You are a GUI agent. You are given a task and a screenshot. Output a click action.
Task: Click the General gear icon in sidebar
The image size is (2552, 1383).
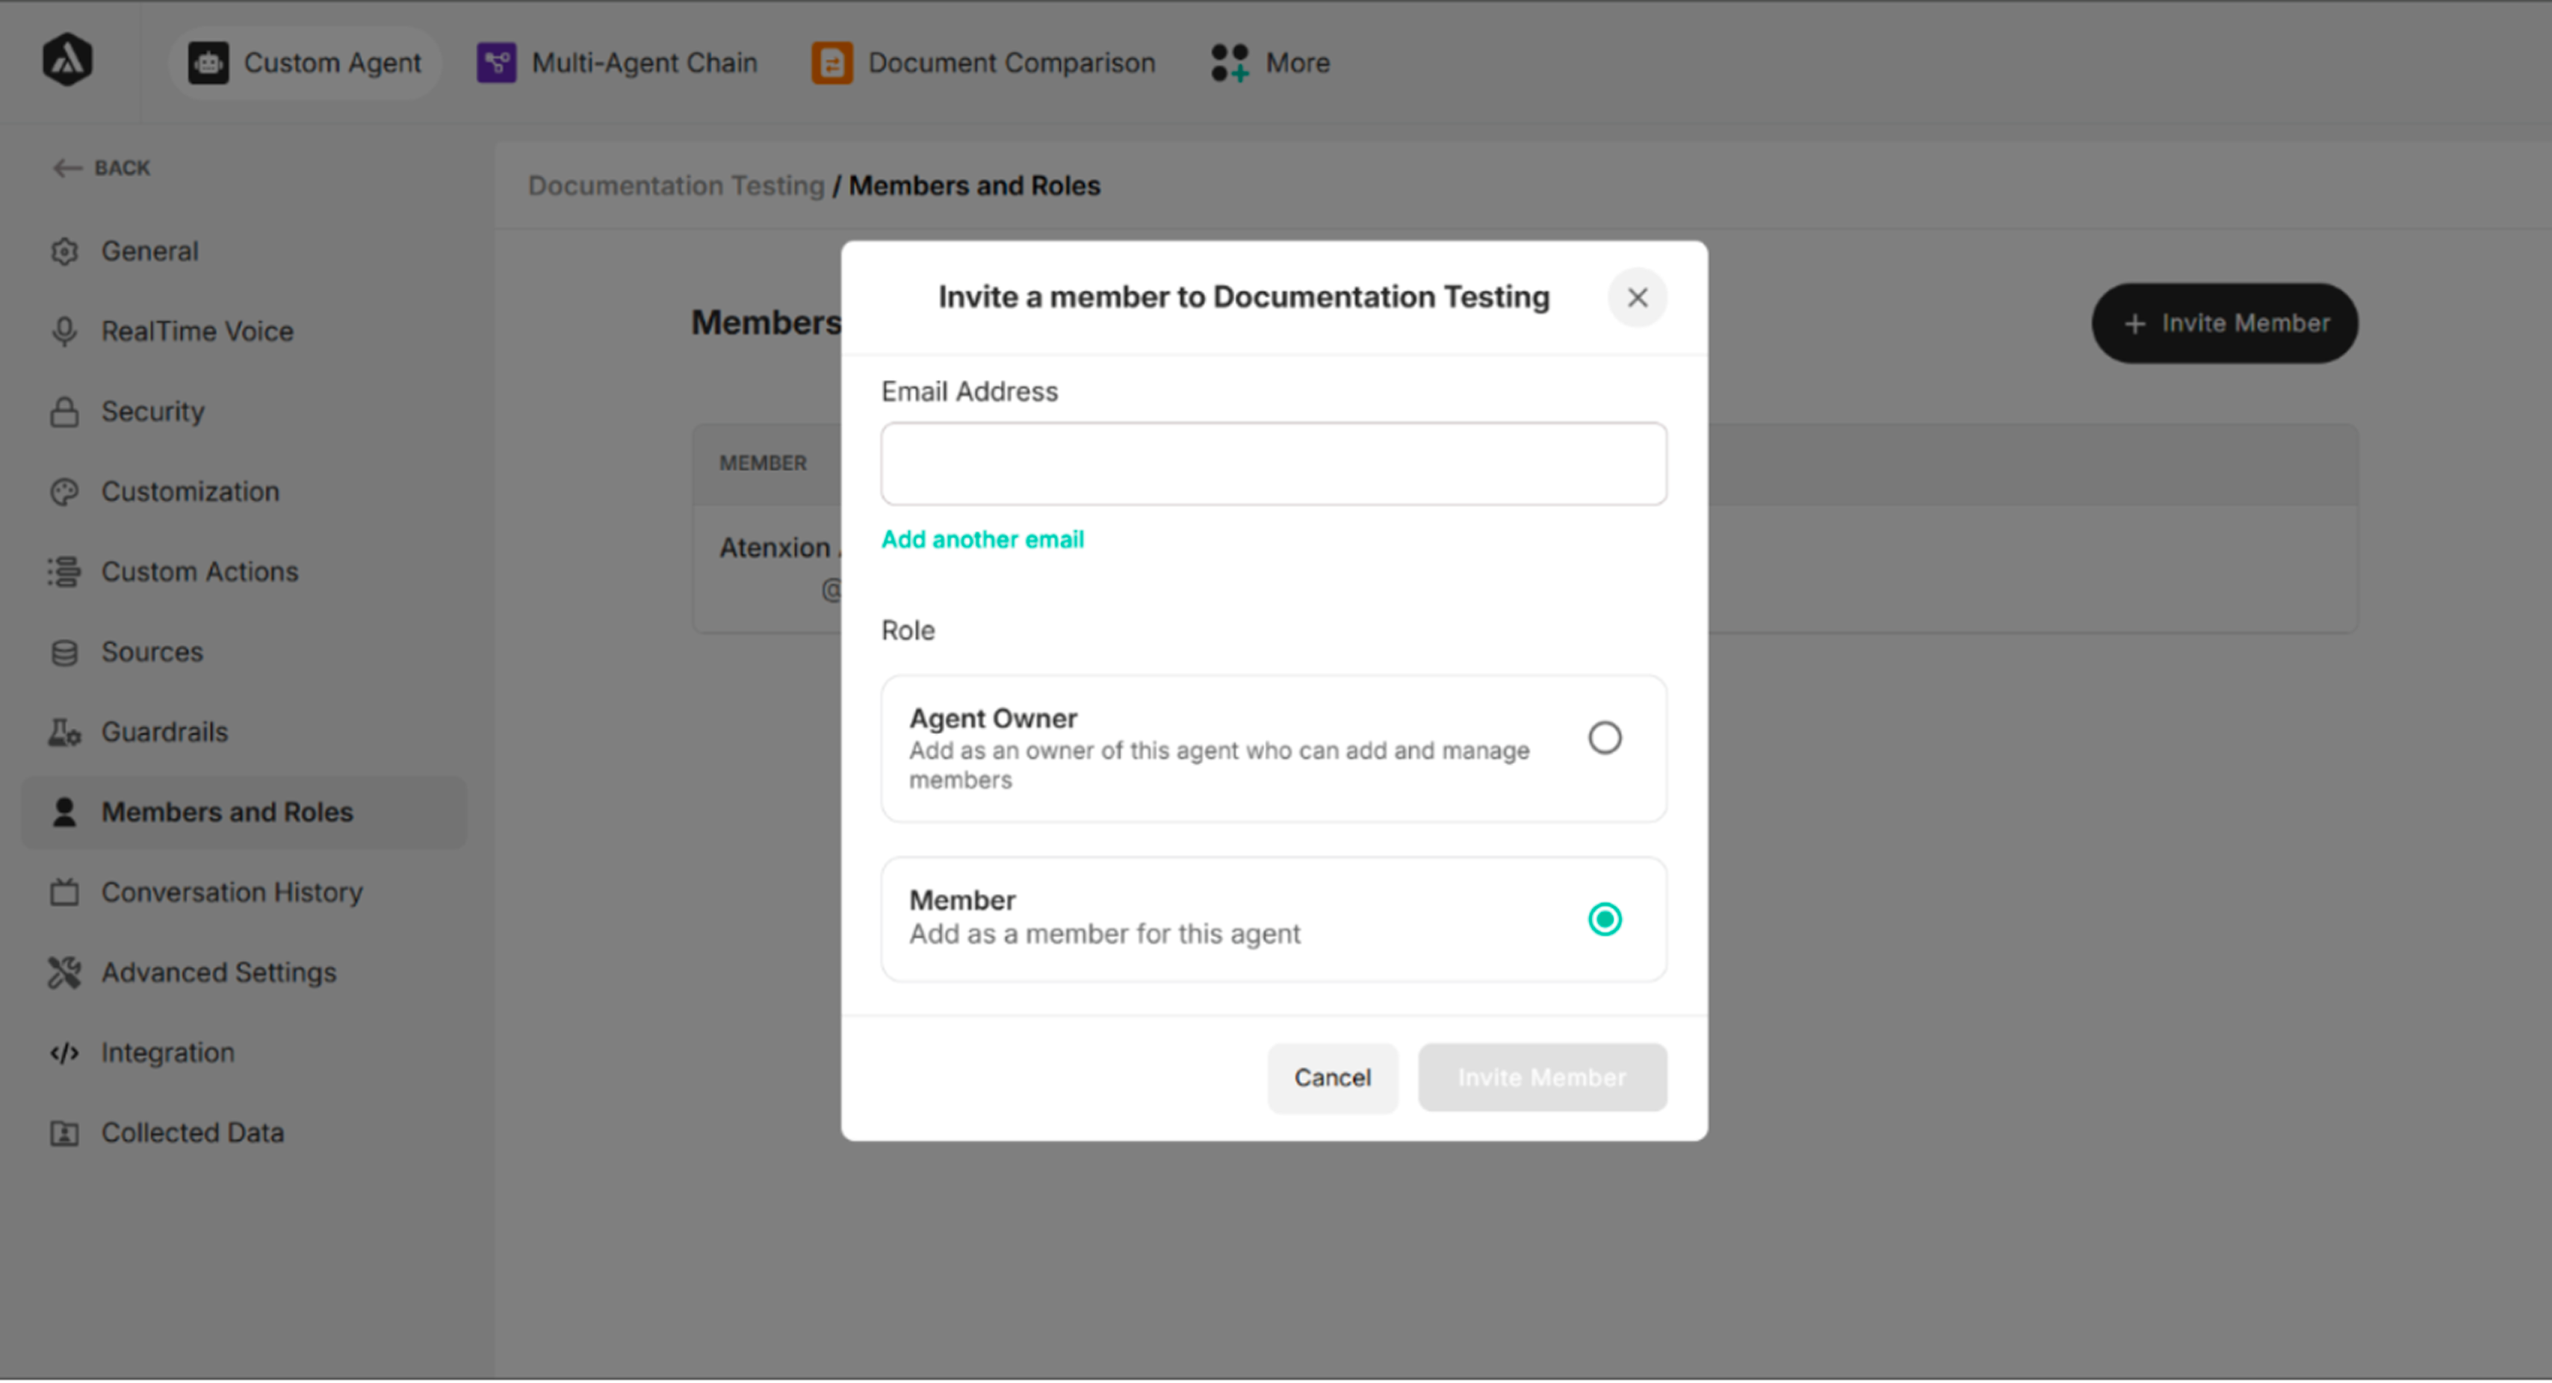click(64, 252)
